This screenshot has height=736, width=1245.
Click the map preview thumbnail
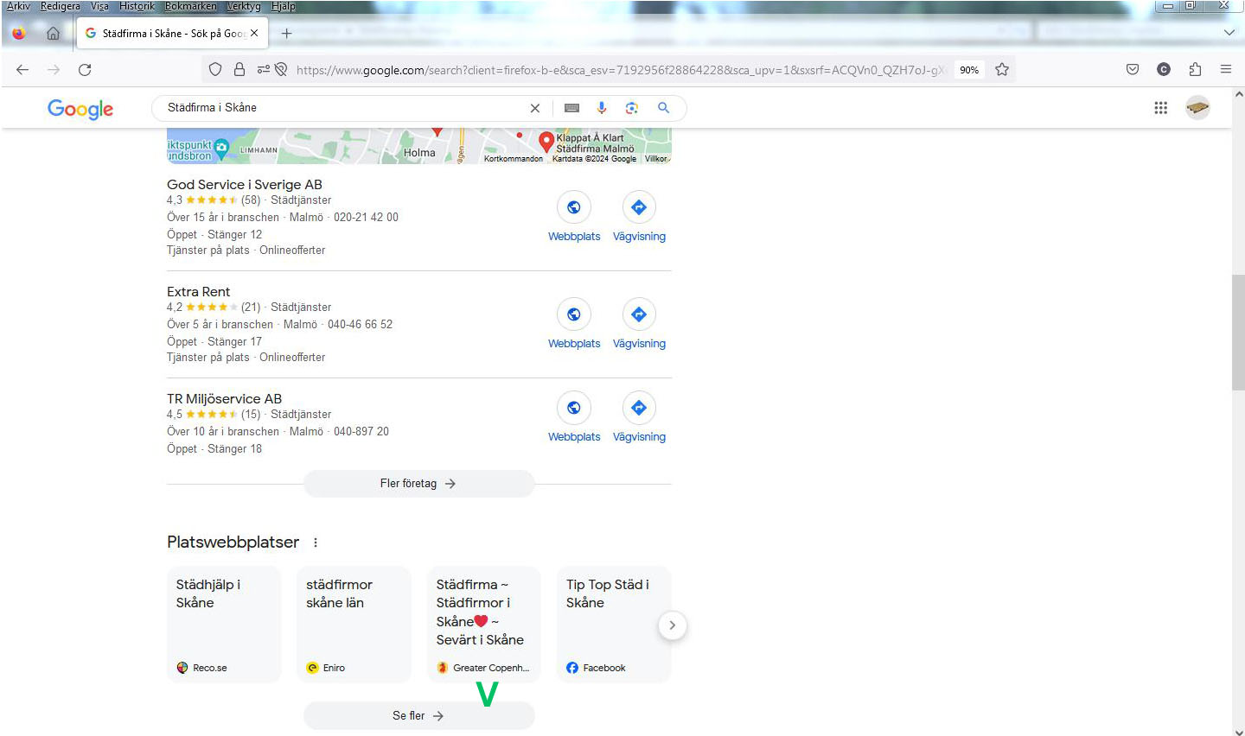click(419, 146)
